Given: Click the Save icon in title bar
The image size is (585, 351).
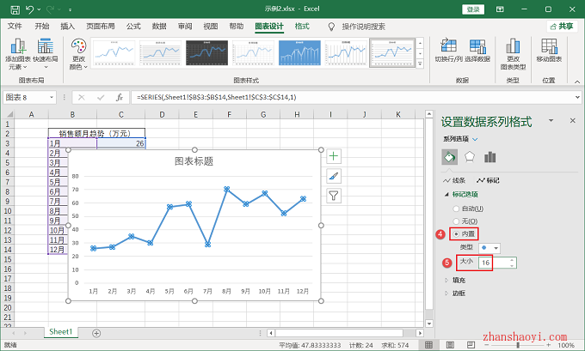Looking at the screenshot, I should 15,9.
